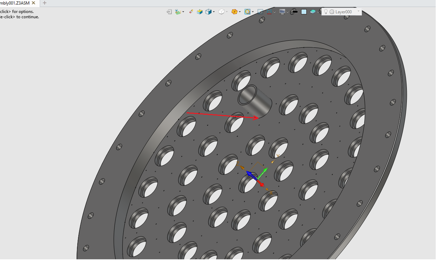Select the cylindrical pin on the plate

tap(255, 102)
